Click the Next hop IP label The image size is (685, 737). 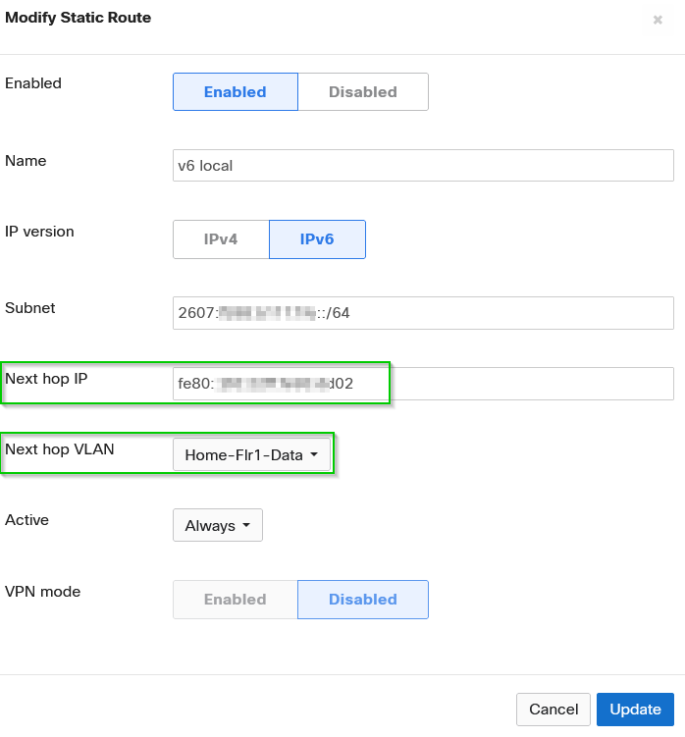pyautogui.click(x=46, y=378)
